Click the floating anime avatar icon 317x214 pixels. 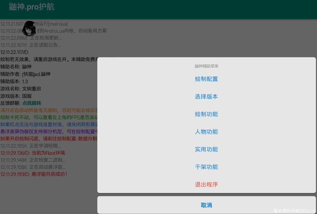tap(29, 28)
